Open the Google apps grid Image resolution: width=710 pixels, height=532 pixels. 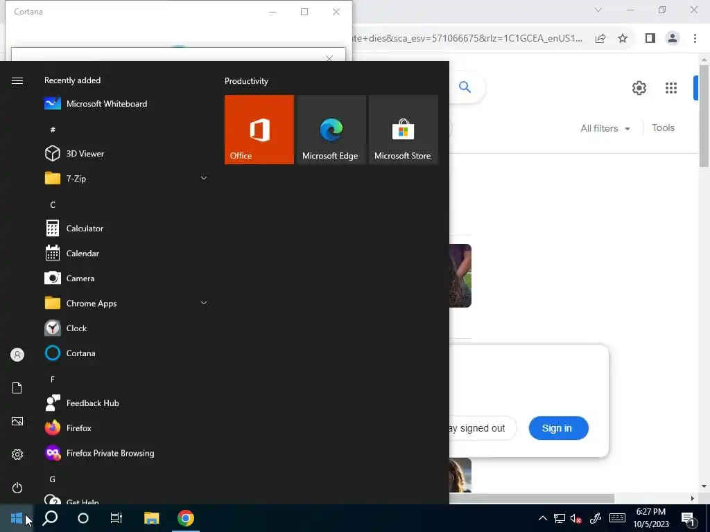671,88
